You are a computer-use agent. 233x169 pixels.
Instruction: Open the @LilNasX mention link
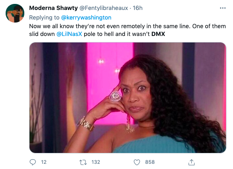[x=69, y=34]
